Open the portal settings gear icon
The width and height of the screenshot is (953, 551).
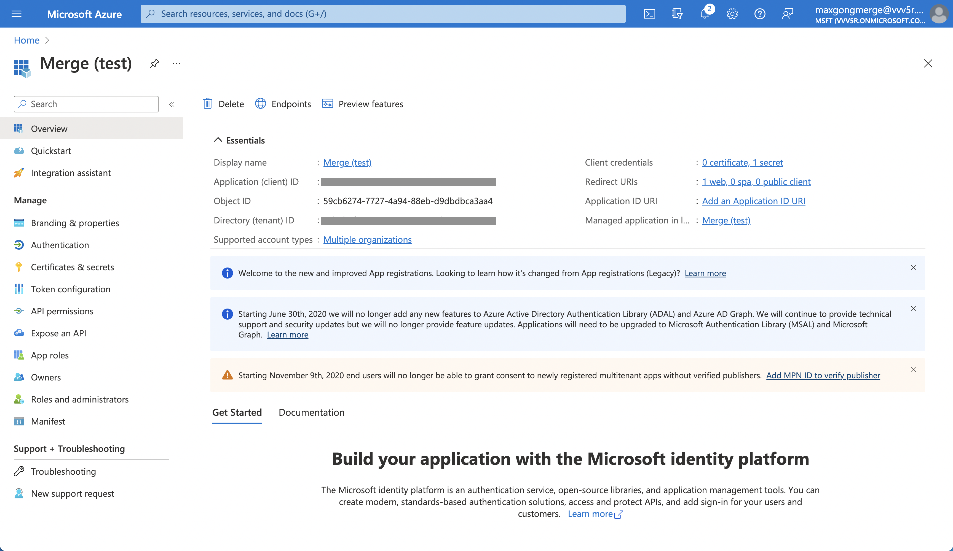pos(732,14)
